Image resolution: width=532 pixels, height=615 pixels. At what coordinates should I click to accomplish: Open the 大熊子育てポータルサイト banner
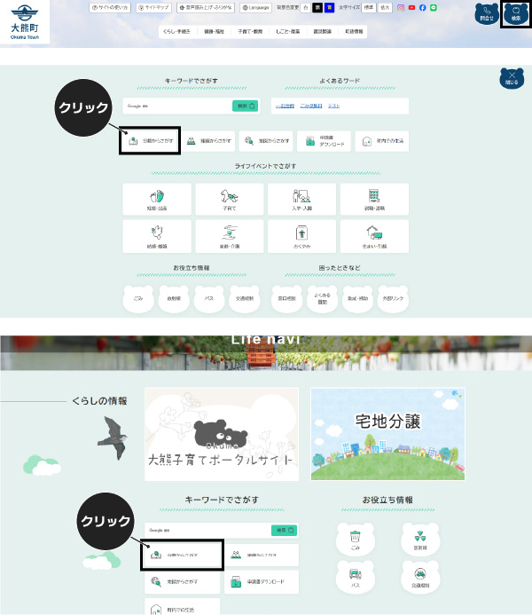222,434
